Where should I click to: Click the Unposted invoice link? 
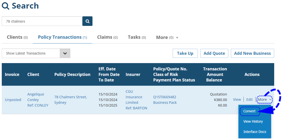pyautogui.click(x=13, y=100)
